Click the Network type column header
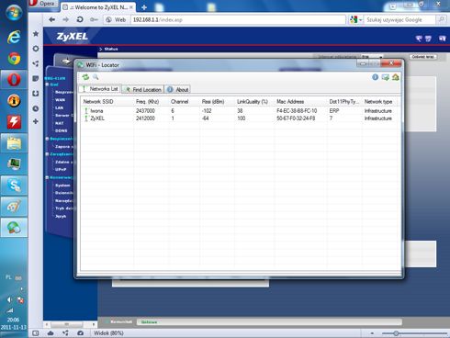 pos(378,101)
